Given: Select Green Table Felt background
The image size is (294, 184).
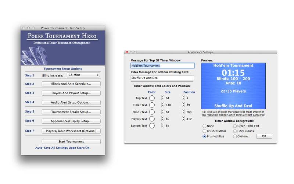Looking at the screenshot, I should (x=235, y=126).
